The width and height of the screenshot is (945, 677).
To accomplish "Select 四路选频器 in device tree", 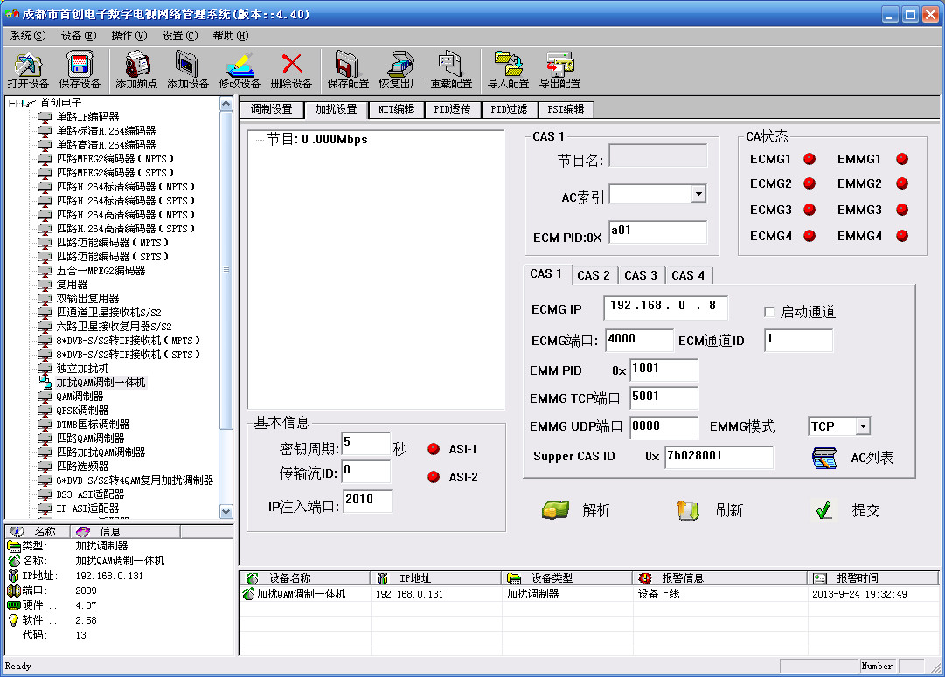I will click(x=82, y=466).
